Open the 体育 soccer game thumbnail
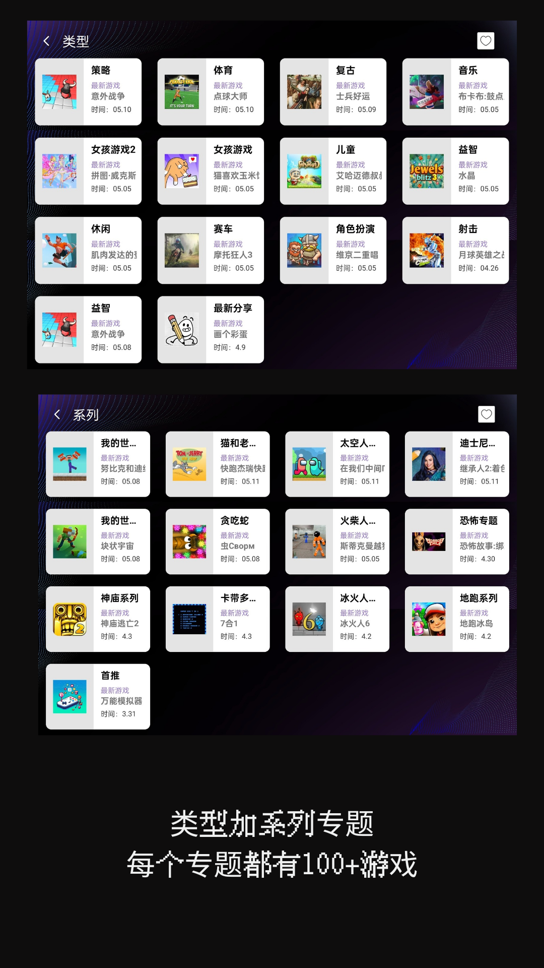The height and width of the screenshot is (968, 544). pos(182,92)
